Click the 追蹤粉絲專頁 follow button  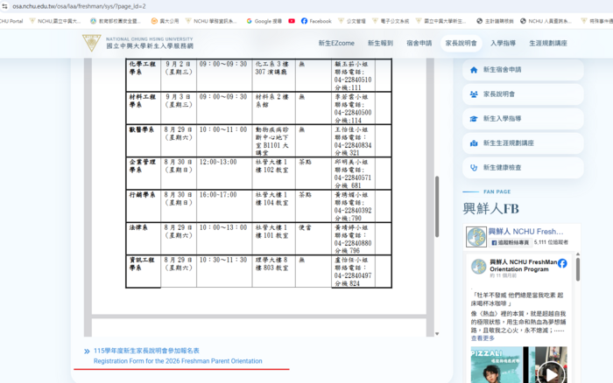click(x=511, y=242)
